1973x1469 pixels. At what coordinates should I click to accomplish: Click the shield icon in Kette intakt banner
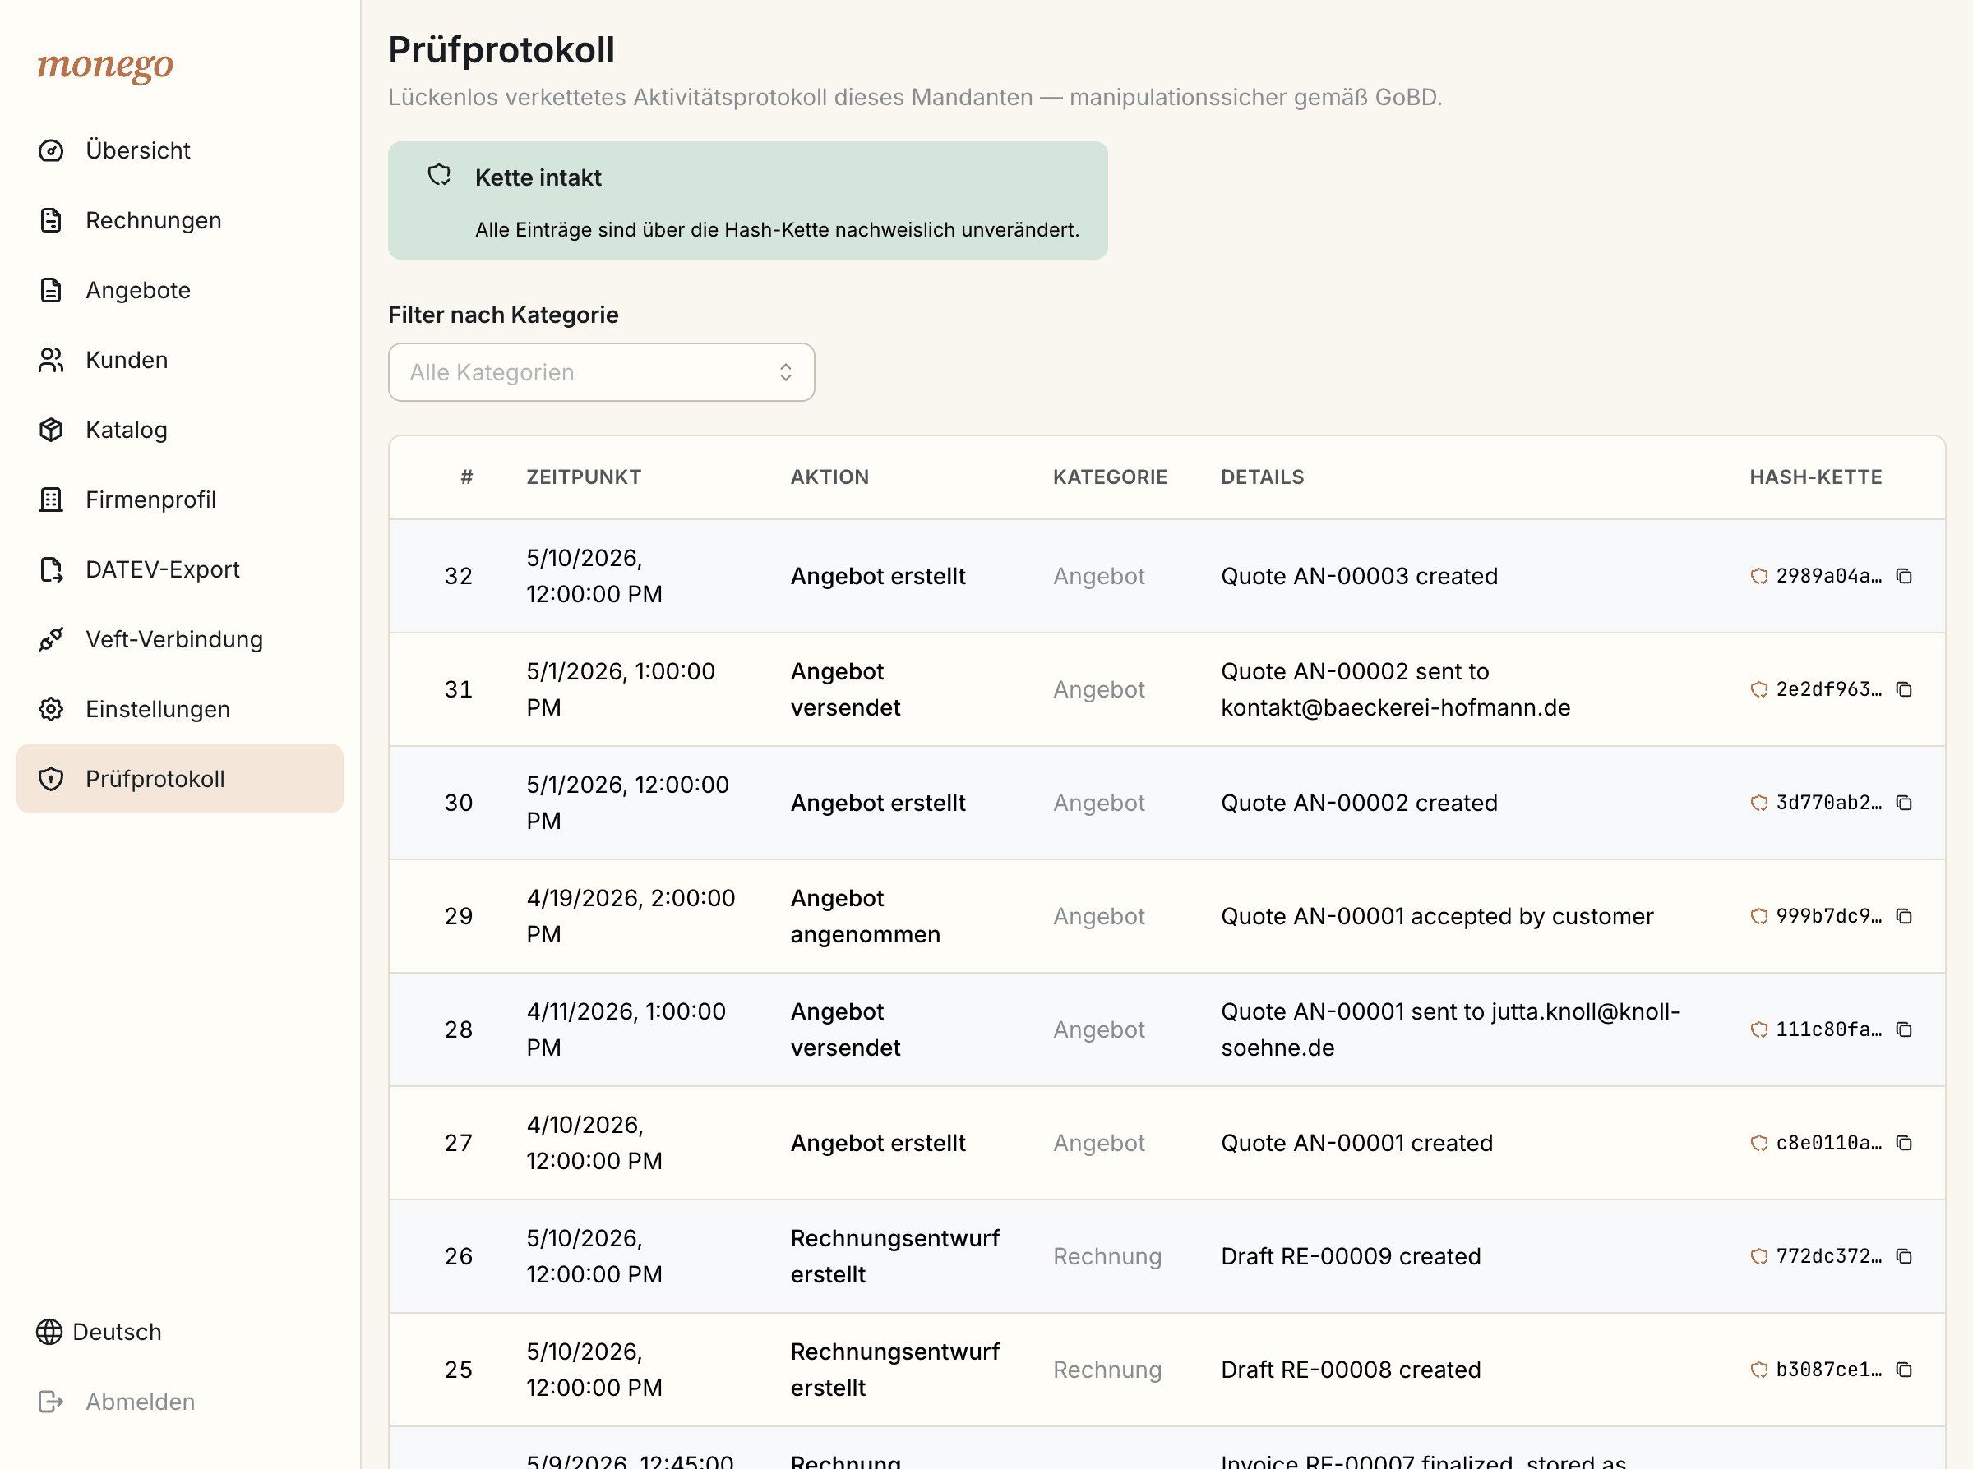pos(440,175)
